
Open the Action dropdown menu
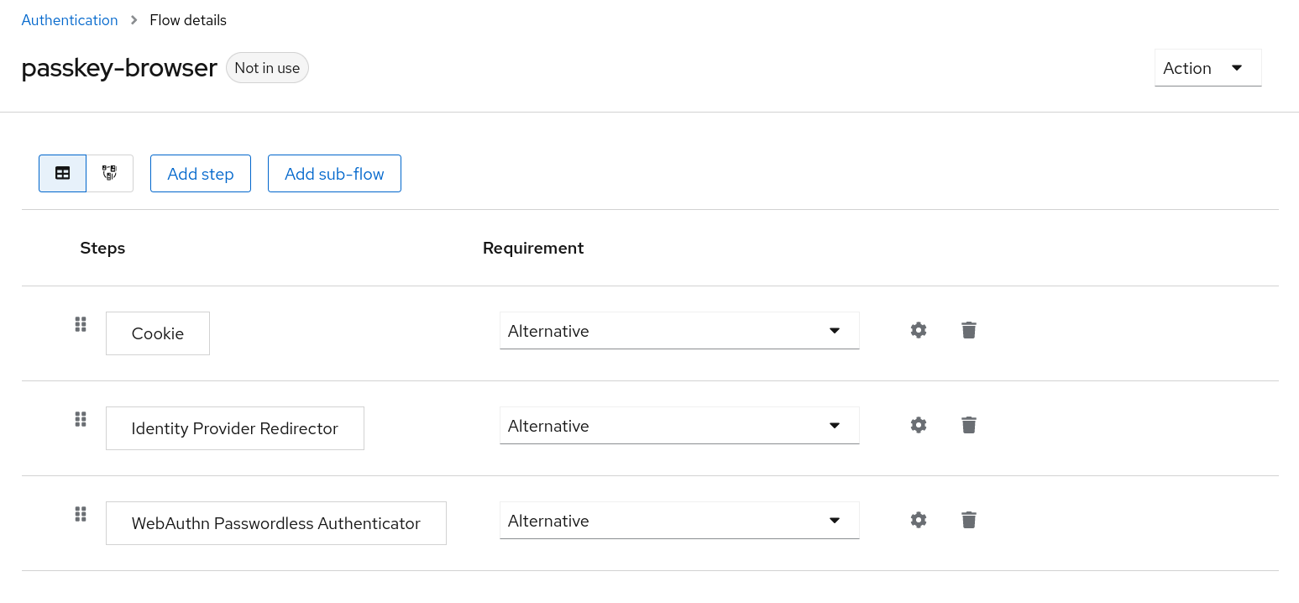tap(1207, 68)
